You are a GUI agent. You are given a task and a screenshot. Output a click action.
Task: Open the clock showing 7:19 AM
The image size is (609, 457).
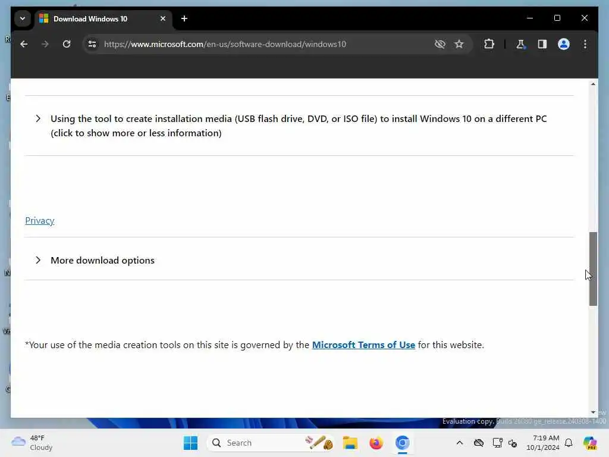point(542,443)
